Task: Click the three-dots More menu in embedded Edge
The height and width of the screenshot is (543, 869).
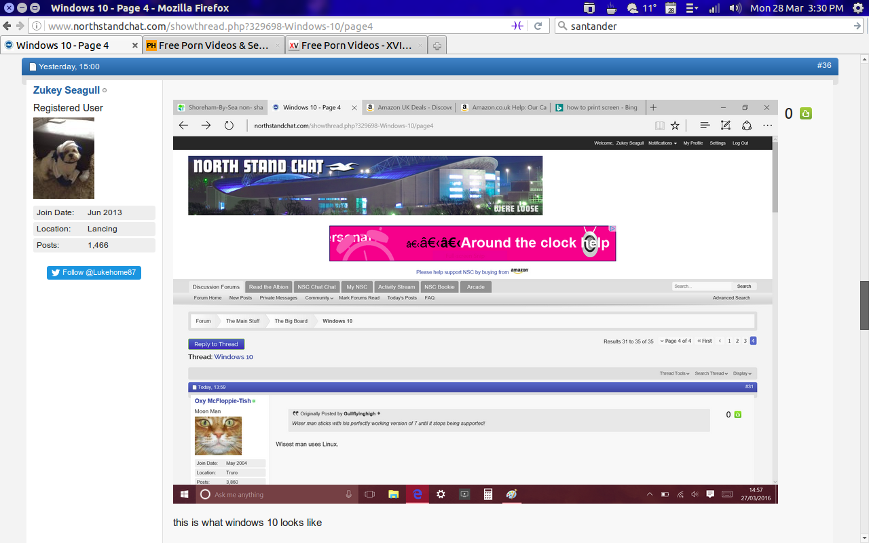Action: [767, 126]
